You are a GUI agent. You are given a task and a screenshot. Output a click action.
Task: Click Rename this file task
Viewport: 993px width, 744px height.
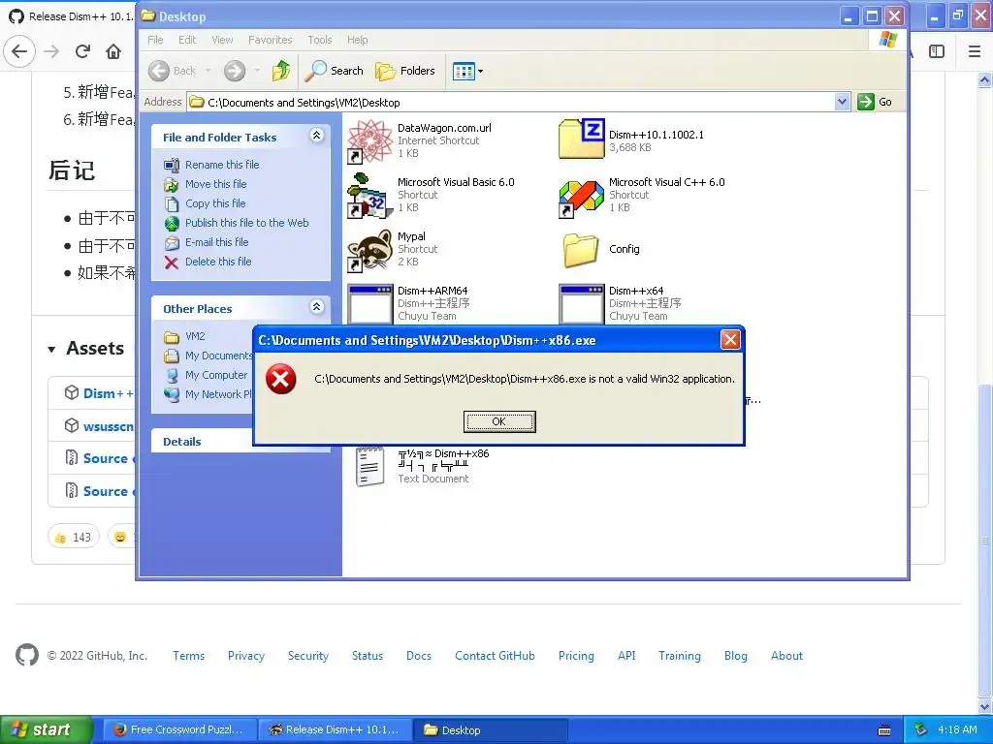pos(222,165)
